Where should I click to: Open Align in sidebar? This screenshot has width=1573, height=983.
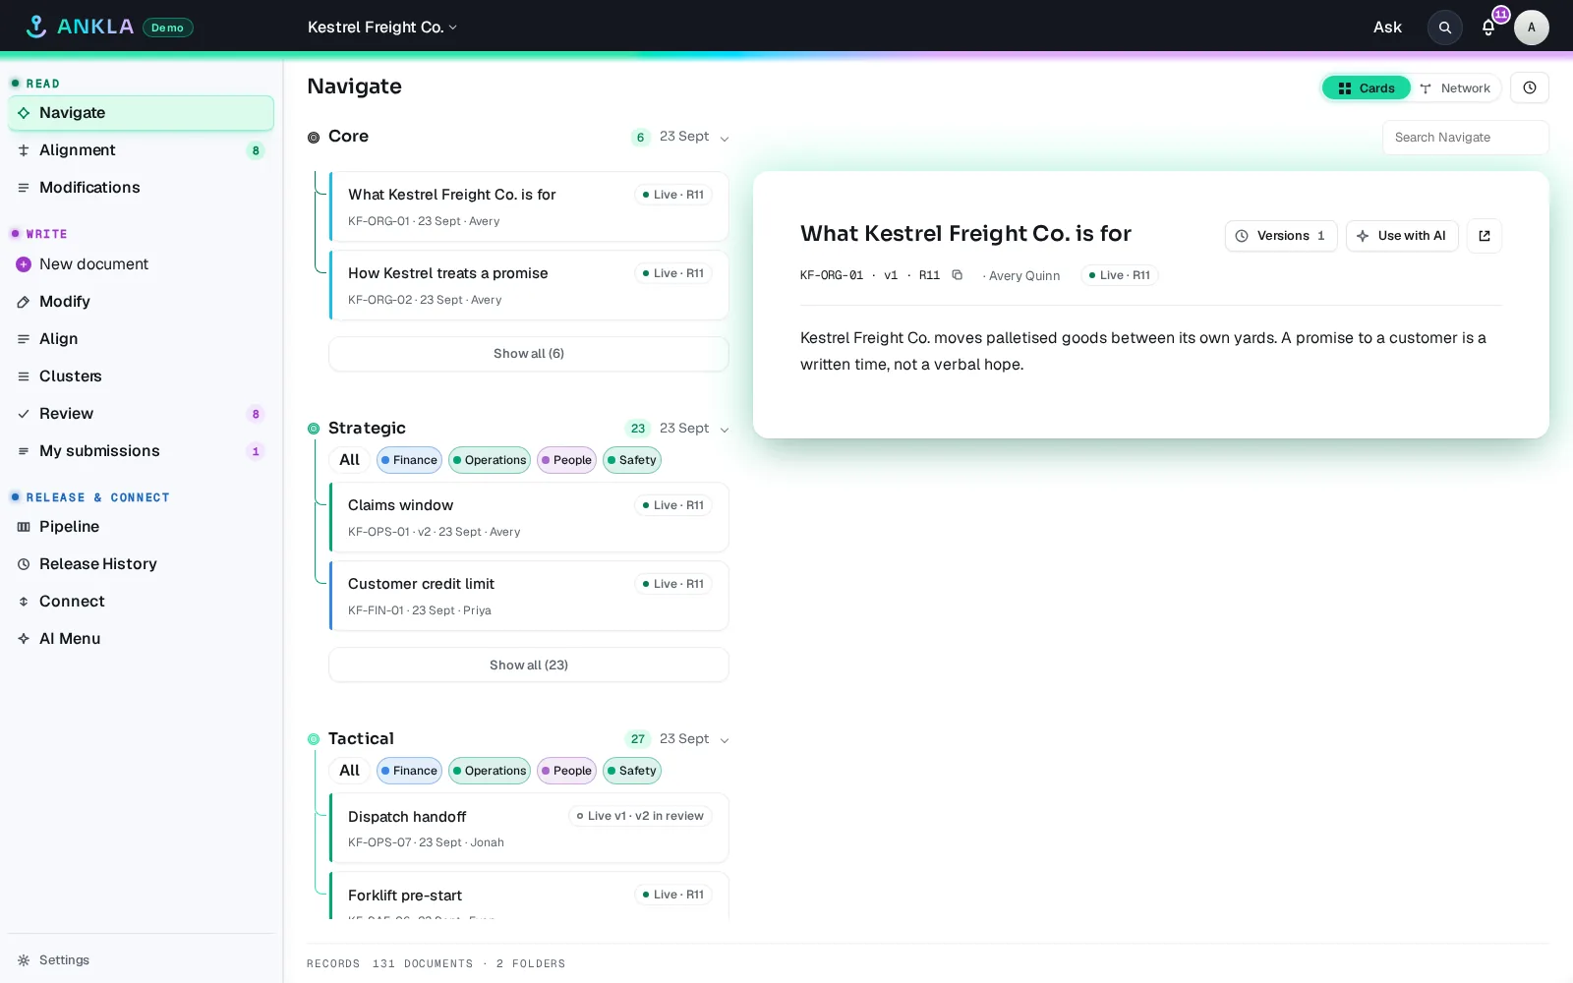click(x=141, y=339)
